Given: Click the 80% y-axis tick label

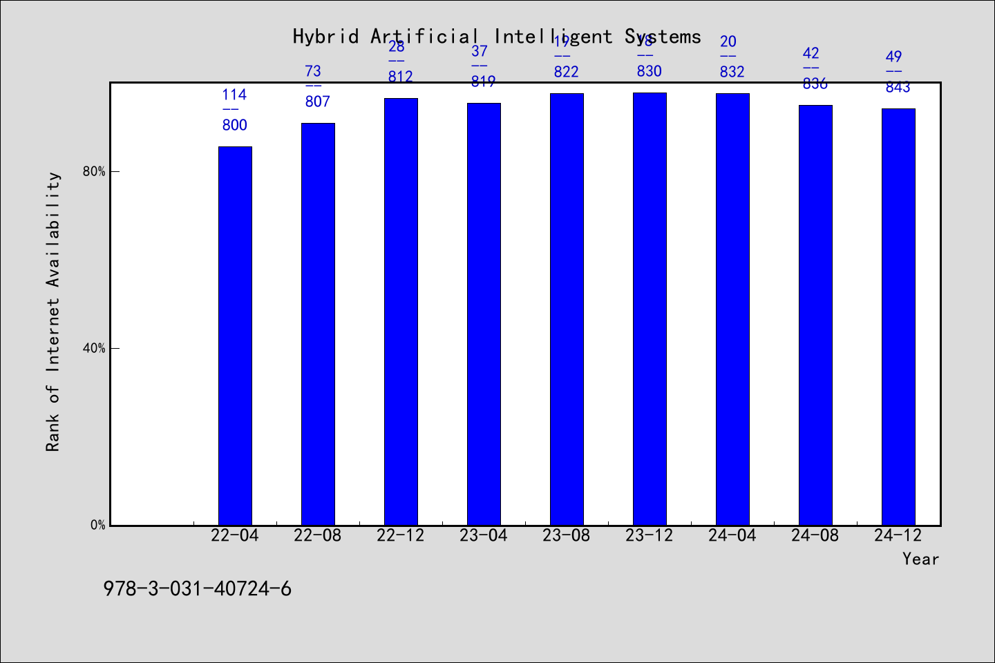Looking at the screenshot, I should coord(94,171).
